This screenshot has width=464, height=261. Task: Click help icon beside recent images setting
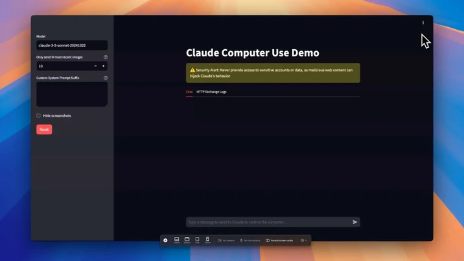[106, 57]
